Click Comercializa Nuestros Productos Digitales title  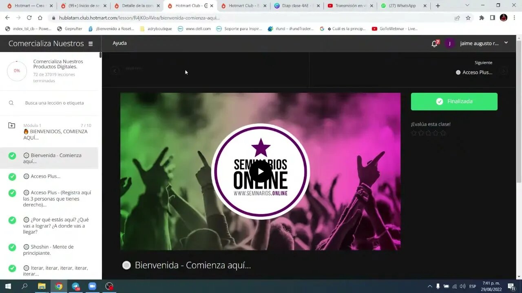click(58, 64)
